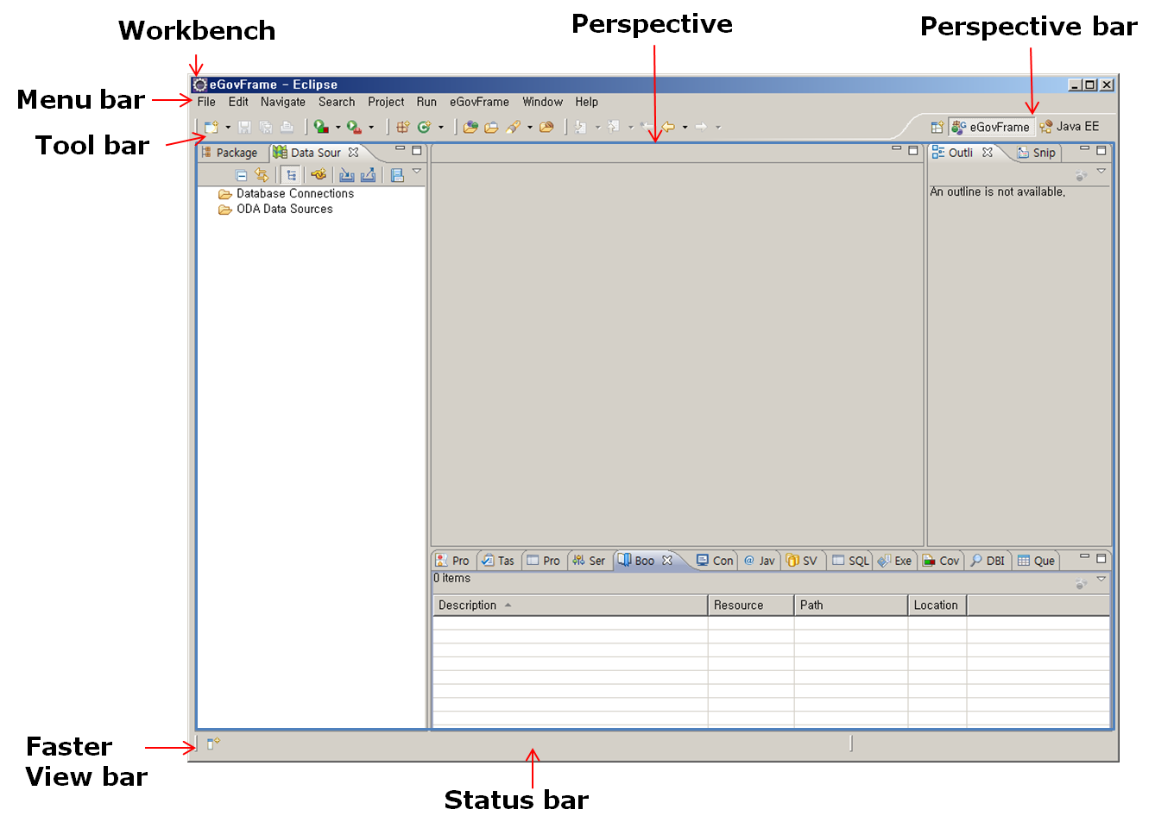Click the Save icon in main toolbar
The width and height of the screenshot is (1155, 822).
tap(244, 128)
